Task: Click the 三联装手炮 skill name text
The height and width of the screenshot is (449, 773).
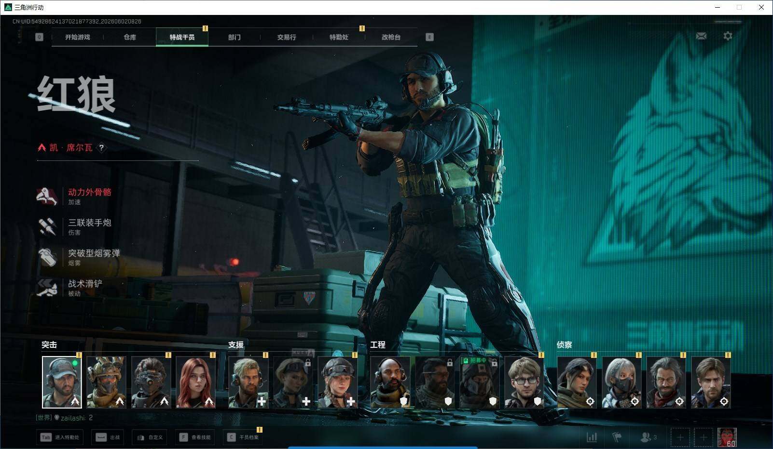Action: [x=90, y=223]
